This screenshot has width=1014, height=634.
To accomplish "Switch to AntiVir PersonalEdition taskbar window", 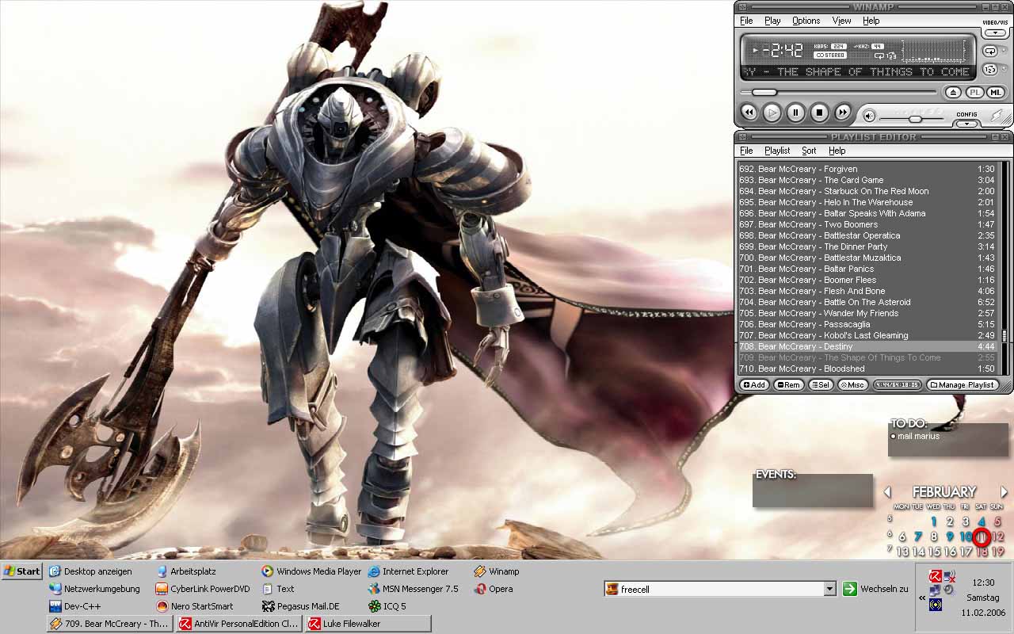I will [x=239, y=624].
